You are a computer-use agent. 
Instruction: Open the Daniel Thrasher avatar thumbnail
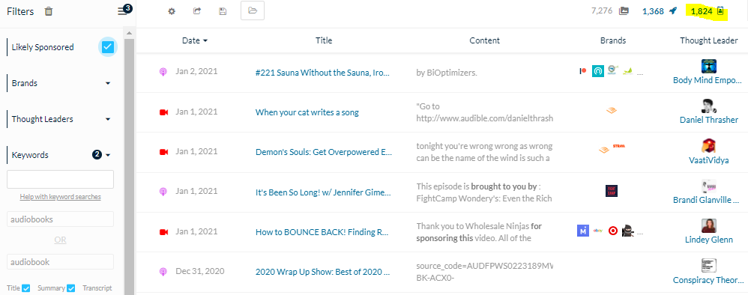[709, 106]
